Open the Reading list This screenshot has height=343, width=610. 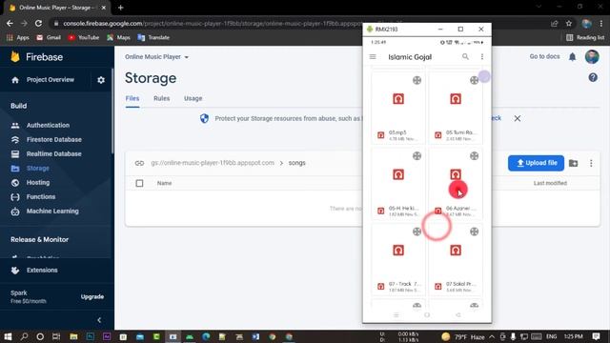point(585,38)
